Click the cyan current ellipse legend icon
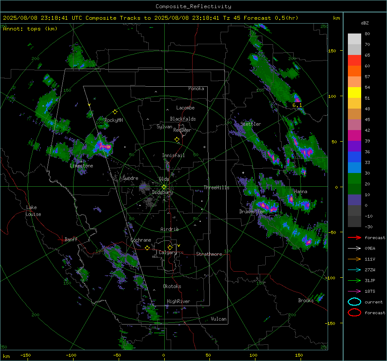The height and width of the screenshot is (361, 387). click(x=354, y=302)
